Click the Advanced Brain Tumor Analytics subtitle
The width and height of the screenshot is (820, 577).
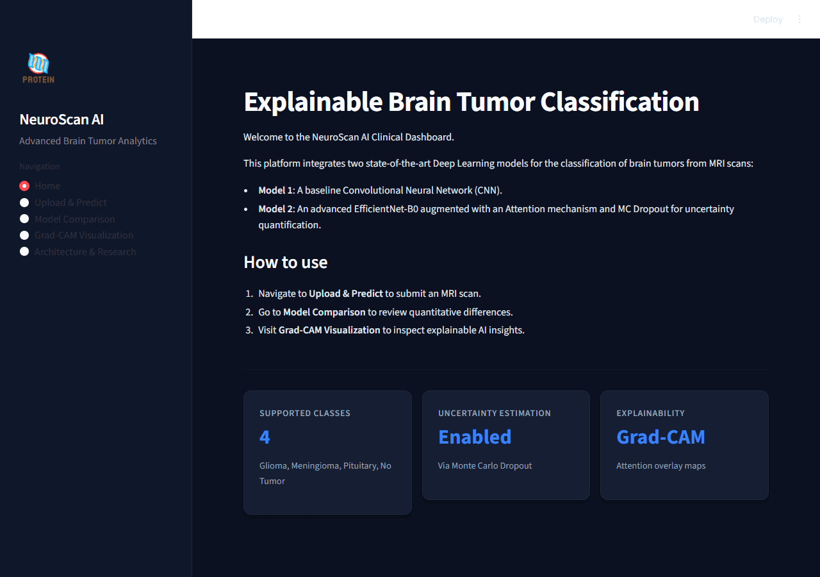click(88, 141)
